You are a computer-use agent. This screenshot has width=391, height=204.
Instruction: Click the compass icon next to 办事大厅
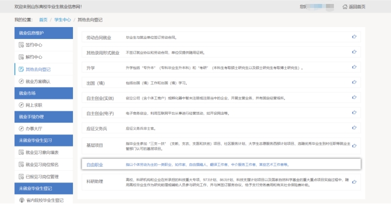click(22, 128)
